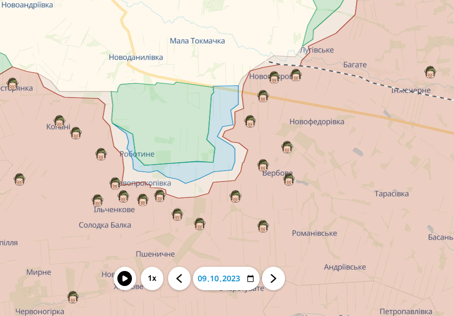Click unit marker just above Ільченкове label
The width and height of the screenshot is (454, 316).
click(x=98, y=201)
